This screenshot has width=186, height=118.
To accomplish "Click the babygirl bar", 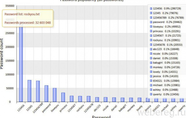I will (x=122, y=100).
